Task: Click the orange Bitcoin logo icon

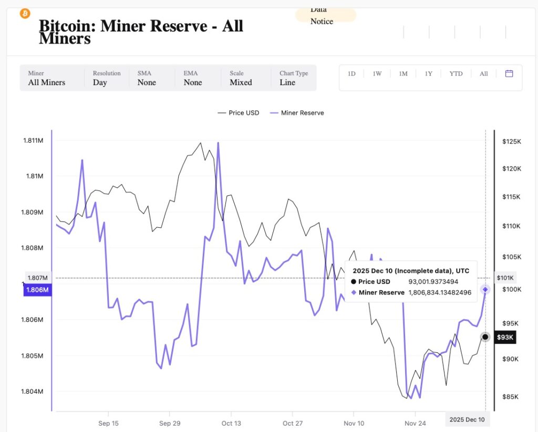Action: click(x=25, y=14)
